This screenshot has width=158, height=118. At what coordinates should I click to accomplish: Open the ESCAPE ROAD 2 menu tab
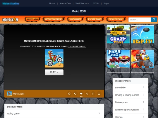coord(116,19)
